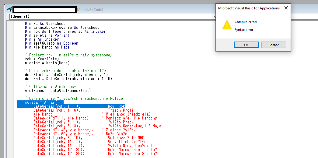Click the 'Wielkanoc (niedziela)' comment
This screenshot has width=318, height=158.
(x=127, y=114)
